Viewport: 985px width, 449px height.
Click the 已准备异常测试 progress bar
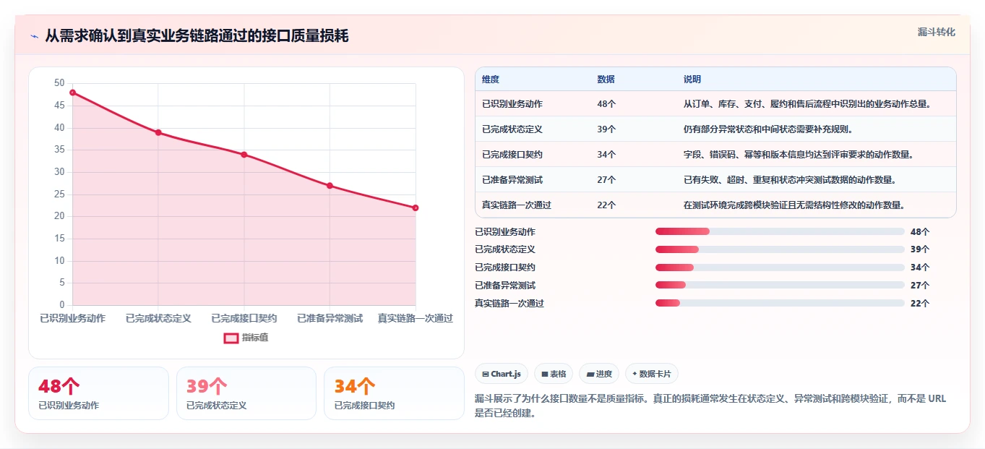pyautogui.click(x=780, y=286)
